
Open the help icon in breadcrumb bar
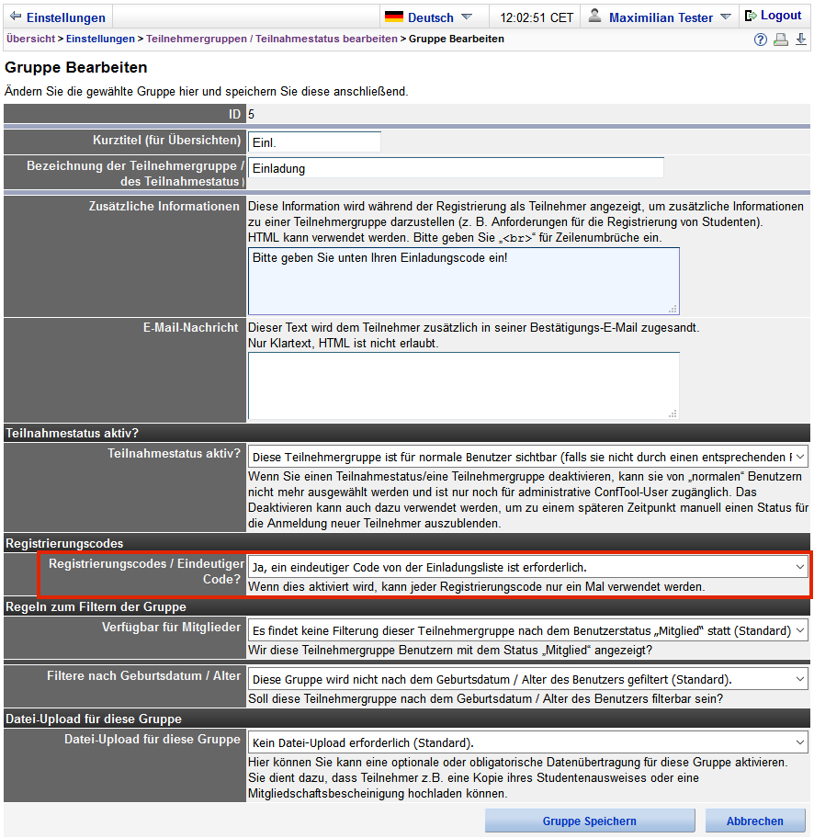click(760, 40)
